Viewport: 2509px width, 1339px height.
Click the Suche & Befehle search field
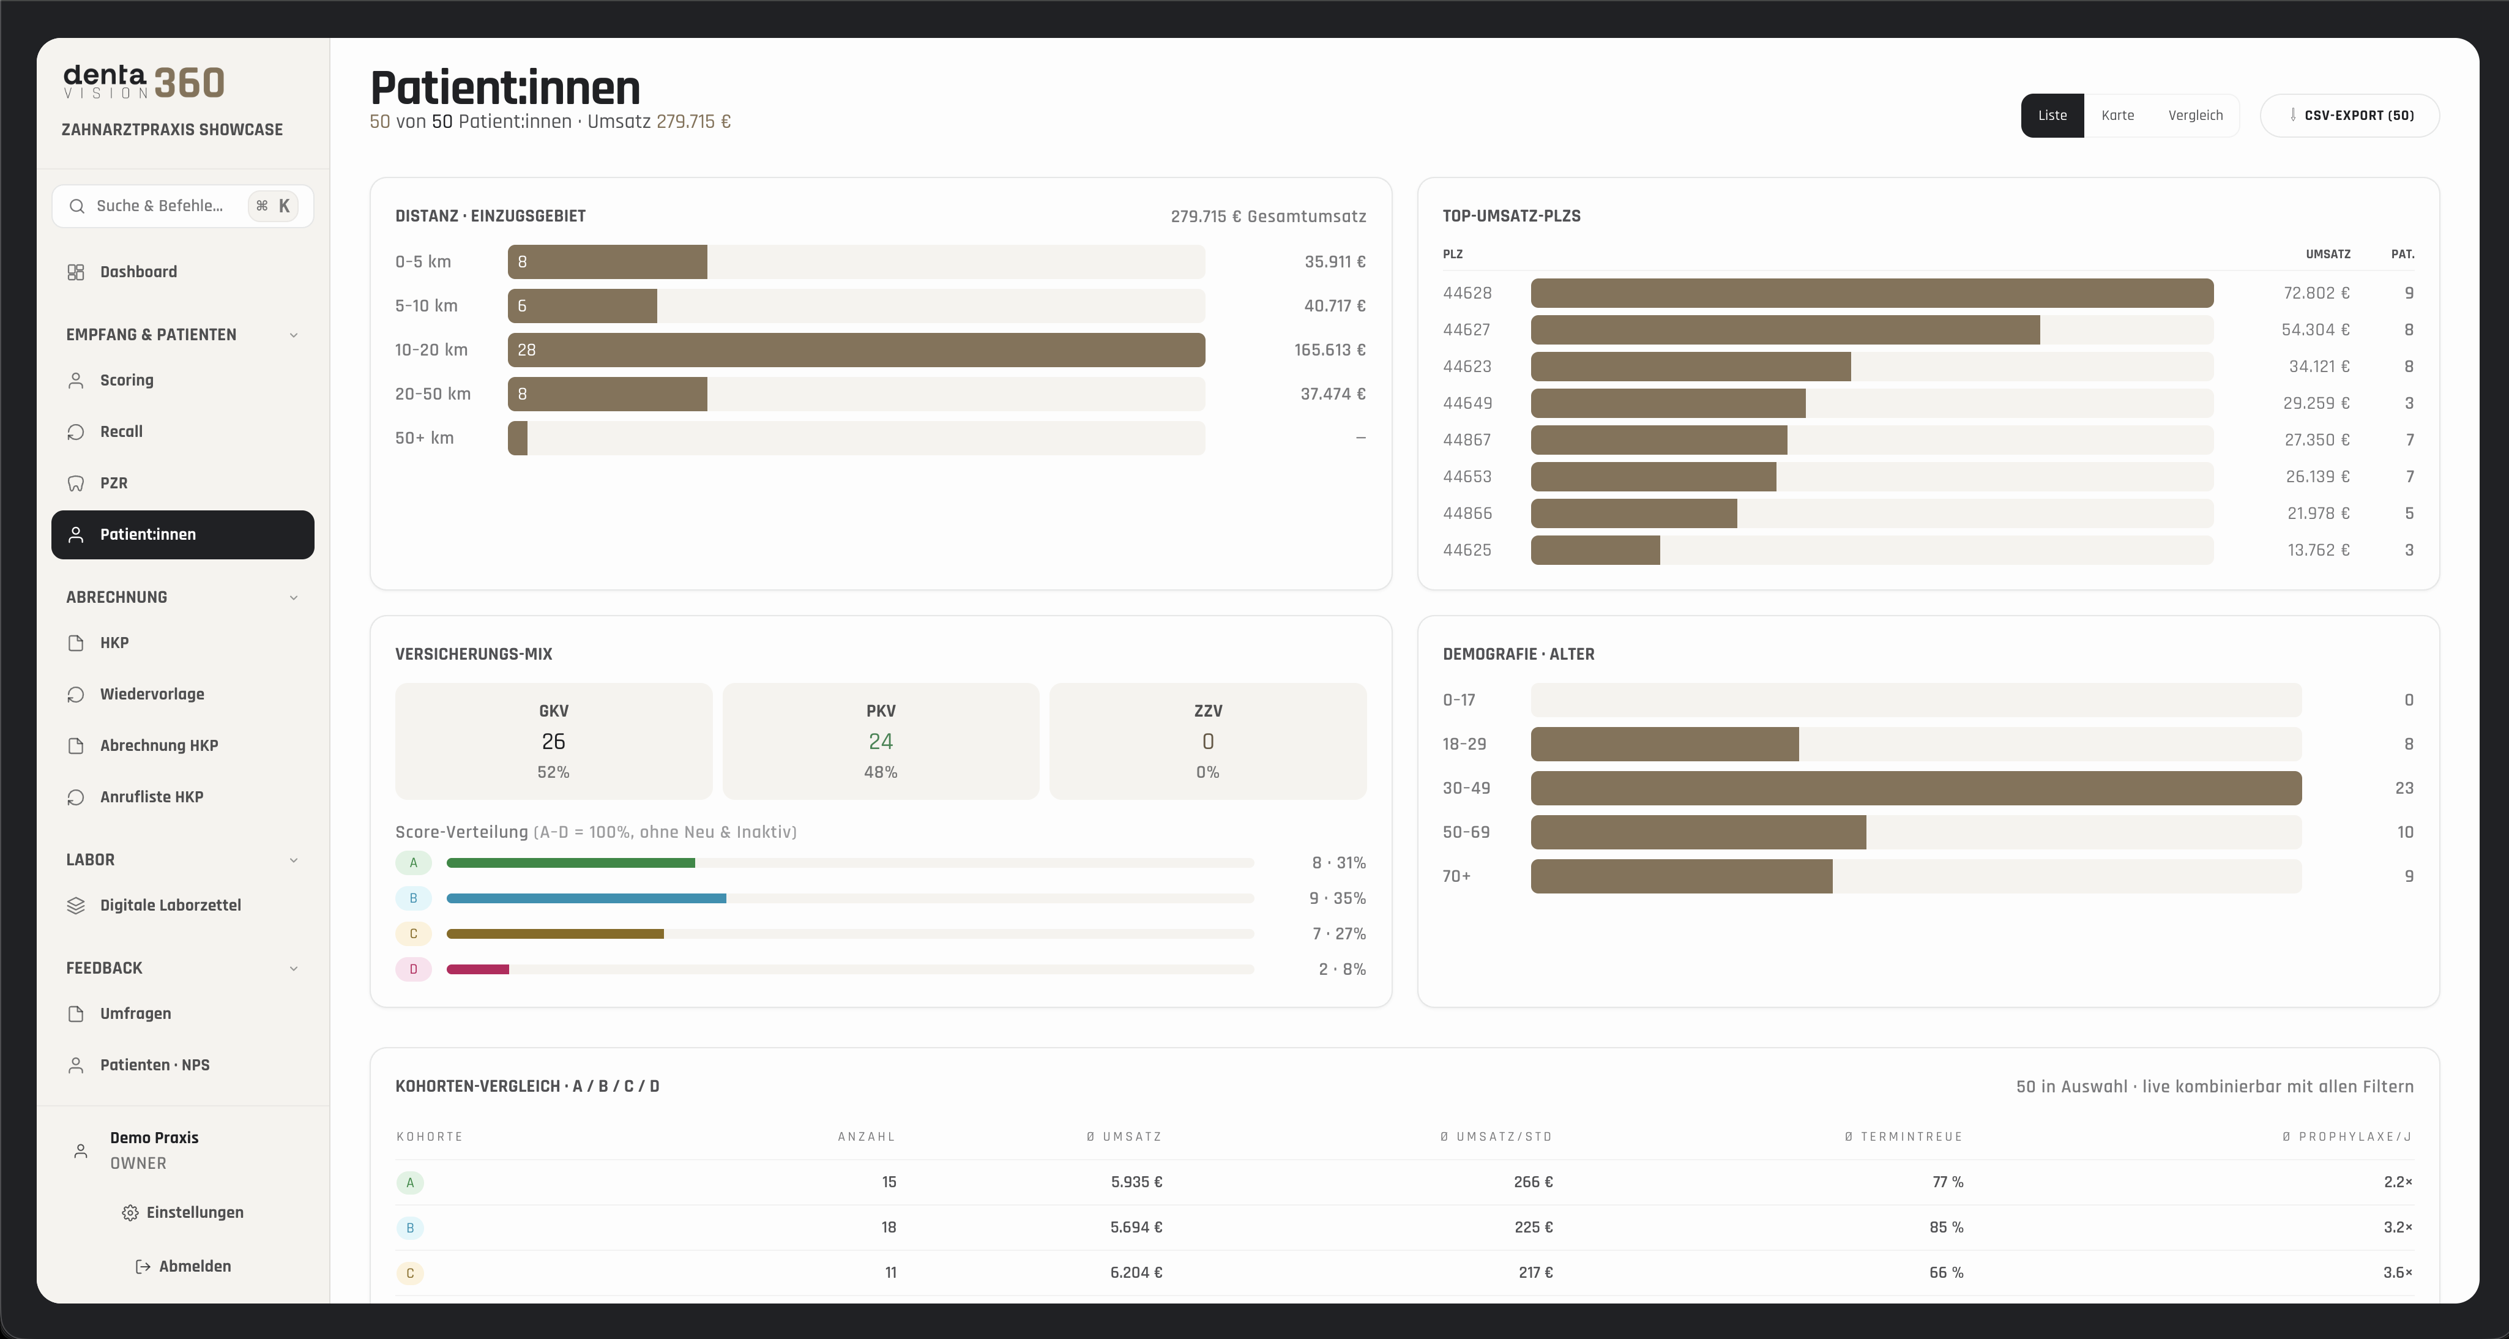tap(183, 206)
